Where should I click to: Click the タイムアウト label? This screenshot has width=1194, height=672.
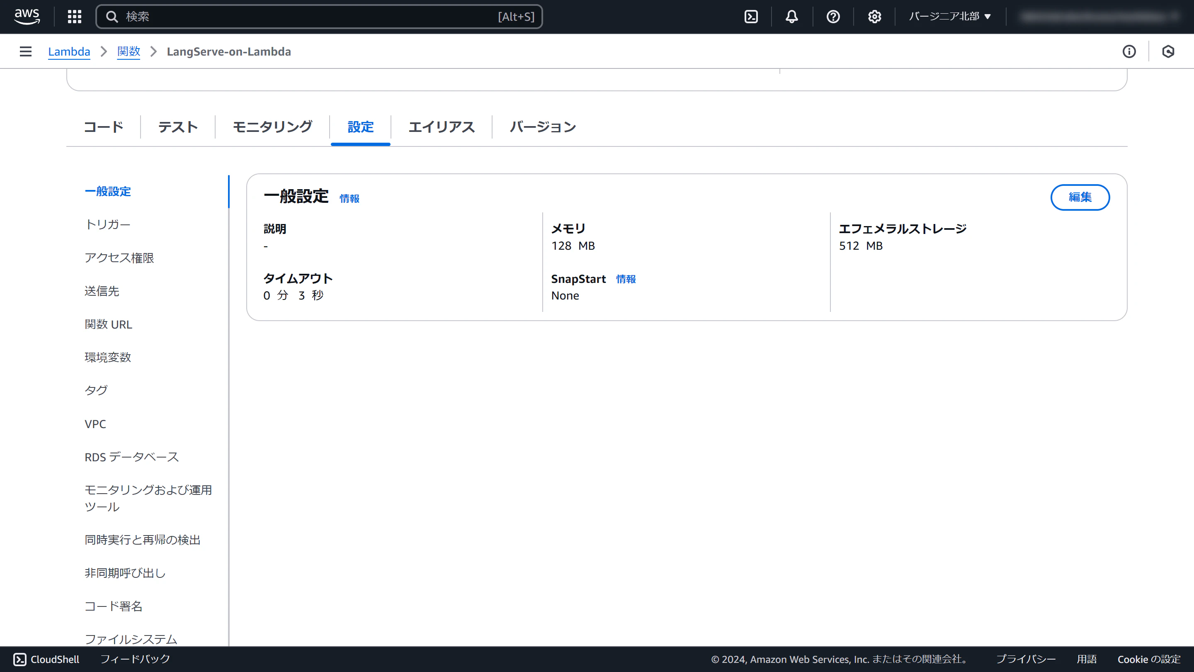pyautogui.click(x=298, y=278)
